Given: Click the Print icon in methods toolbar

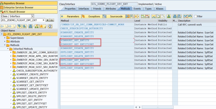Looking at the screenshot, I should 169,16.
